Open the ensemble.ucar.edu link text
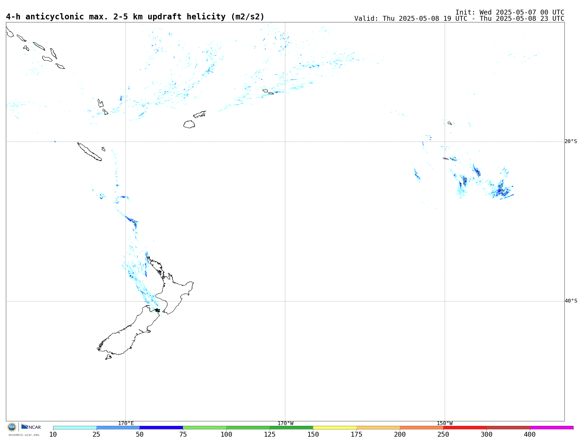 24,435
